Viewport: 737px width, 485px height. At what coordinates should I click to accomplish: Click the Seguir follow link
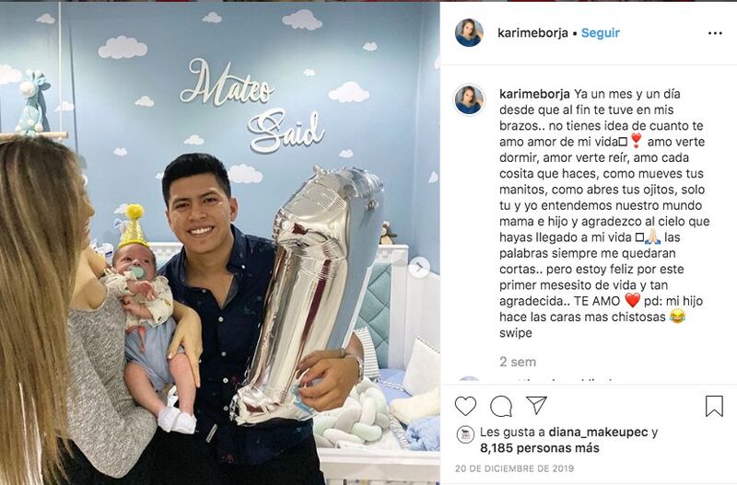point(601,33)
